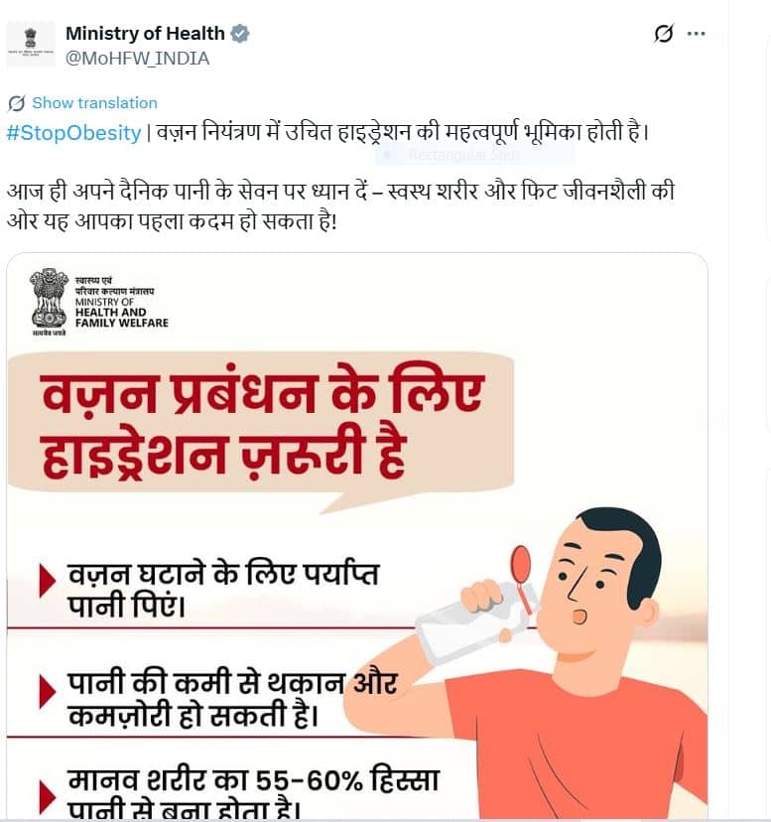Click the Ashoka emblem inside the infographic
The height and width of the screenshot is (822, 771).
[x=49, y=303]
